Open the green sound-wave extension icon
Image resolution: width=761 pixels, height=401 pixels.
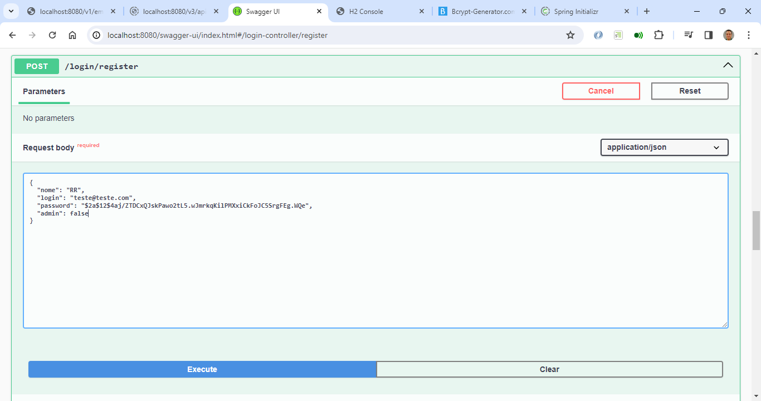point(638,35)
